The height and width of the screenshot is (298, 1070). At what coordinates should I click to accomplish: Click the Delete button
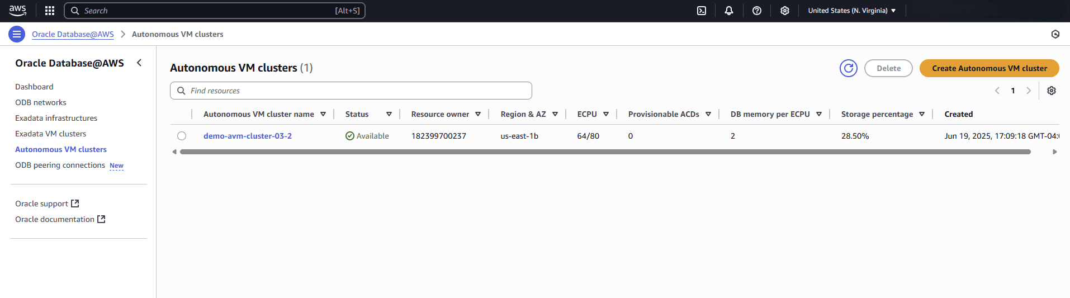pyautogui.click(x=888, y=68)
